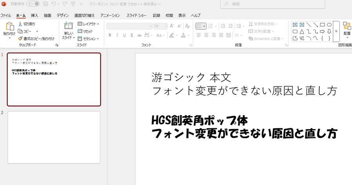Expand the Layout (レイアウト) dropdown
This screenshot has width=352, height=185.
point(88,24)
